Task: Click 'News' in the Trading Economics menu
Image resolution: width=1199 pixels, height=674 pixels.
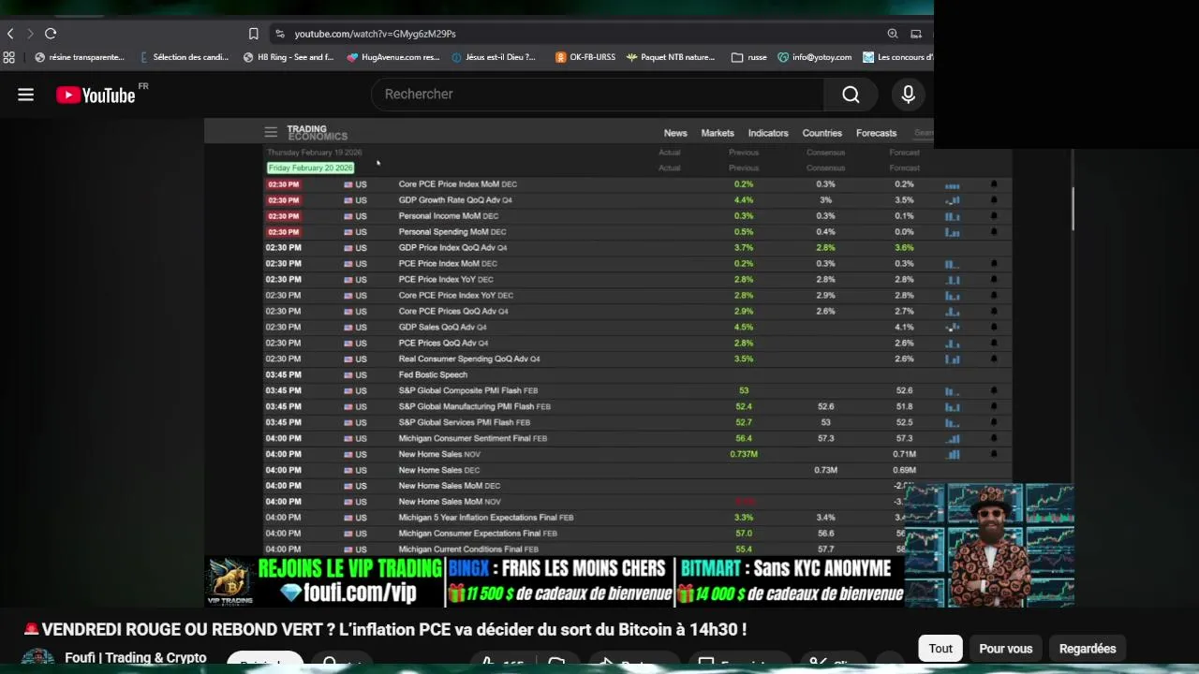Action: (675, 133)
